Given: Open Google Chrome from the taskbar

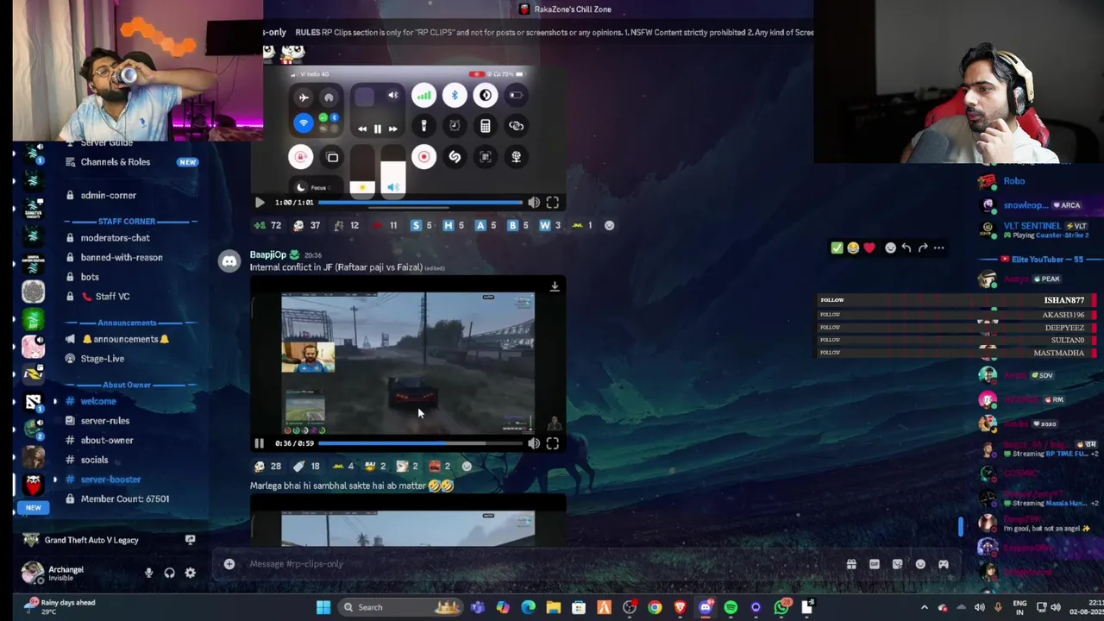Looking at the screenshot, I should pyautogui.click(x=655, y=607).
